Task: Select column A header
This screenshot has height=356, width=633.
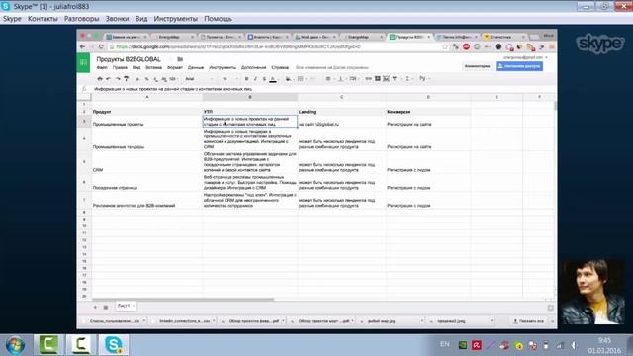Action: click(x=147, y=97)
